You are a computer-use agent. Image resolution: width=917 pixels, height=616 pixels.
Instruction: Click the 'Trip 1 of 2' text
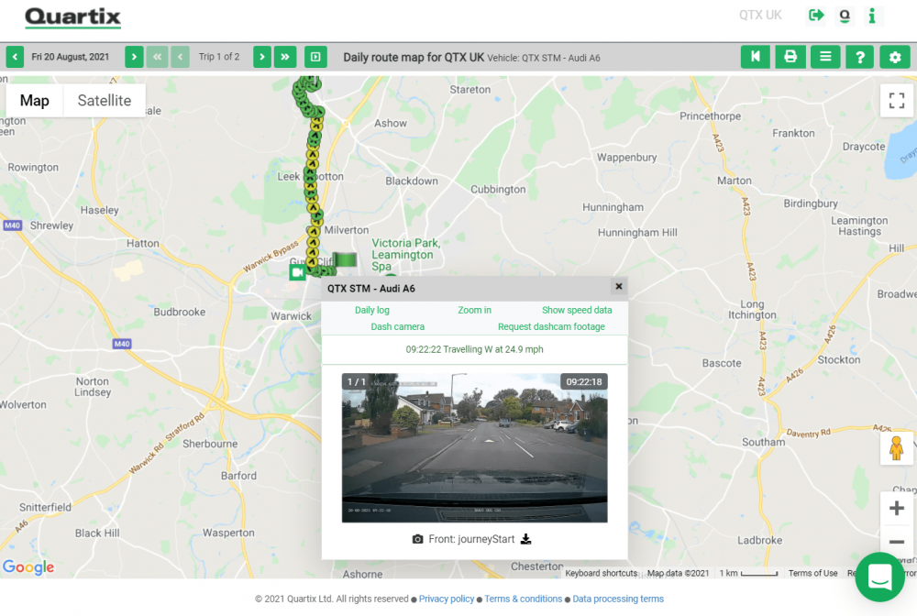[x=219, y=57]
